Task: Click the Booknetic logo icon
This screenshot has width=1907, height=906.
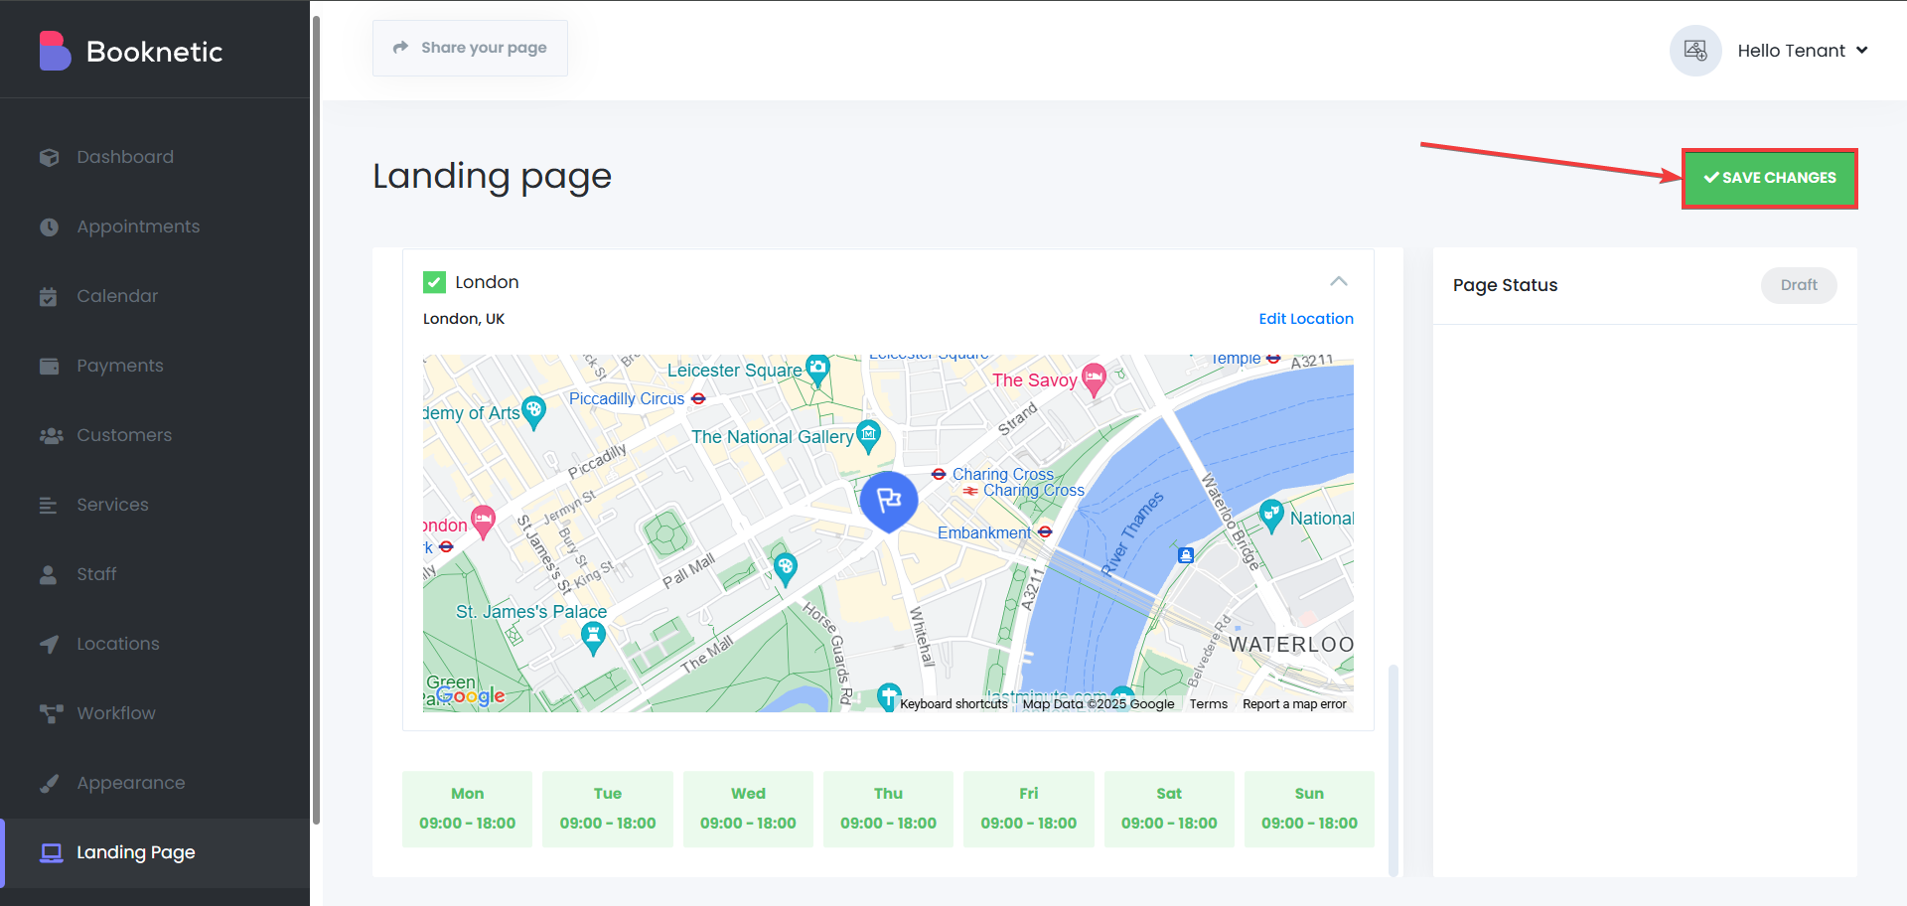Action: [55, 51]
